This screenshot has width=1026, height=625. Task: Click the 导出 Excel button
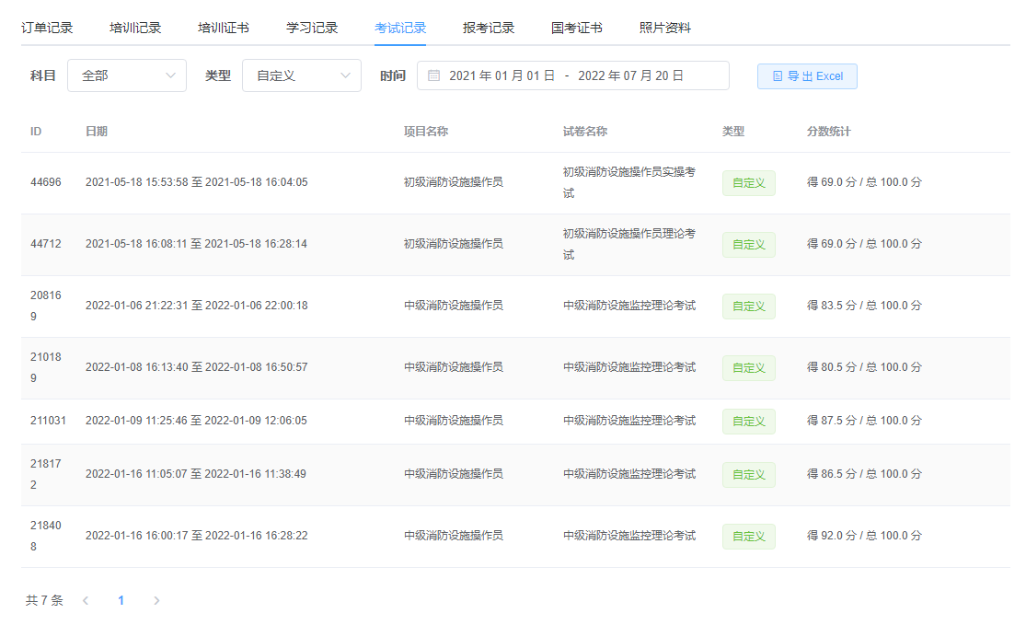807,76
